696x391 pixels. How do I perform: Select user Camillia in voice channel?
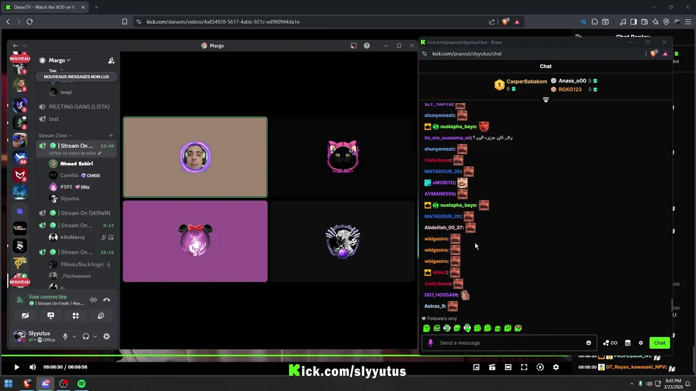coord(76,175)
